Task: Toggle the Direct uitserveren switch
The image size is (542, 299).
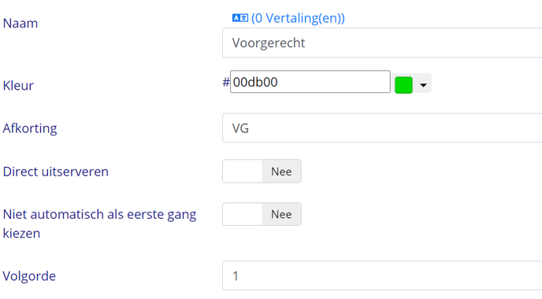Action: click(262, 172)
